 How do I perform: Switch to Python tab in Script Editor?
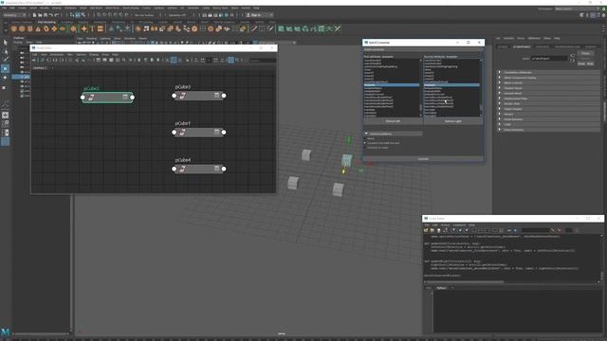point(441,288)
